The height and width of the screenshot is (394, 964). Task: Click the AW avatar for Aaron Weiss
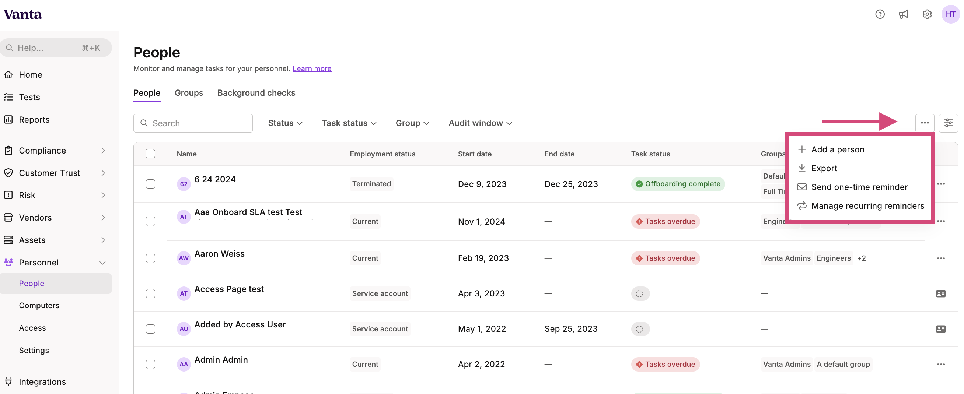click(184, 258)
